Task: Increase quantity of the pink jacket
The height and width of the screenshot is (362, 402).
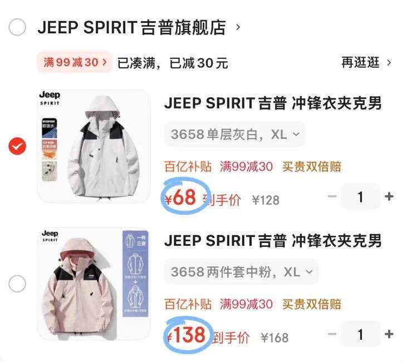Action: point(389,334)
